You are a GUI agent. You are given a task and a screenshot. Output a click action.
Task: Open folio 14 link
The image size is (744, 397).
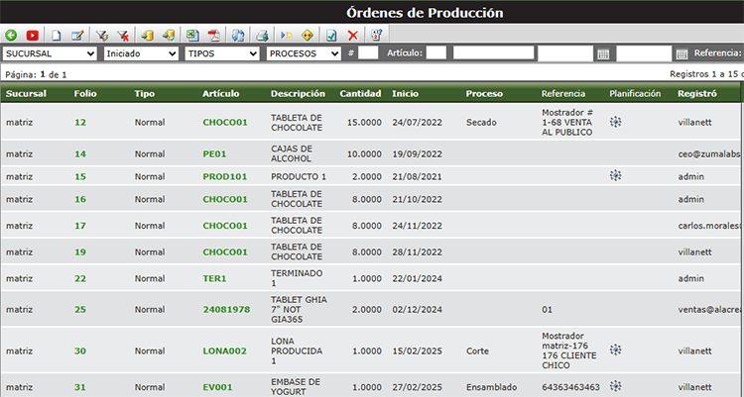click(80, 154)
